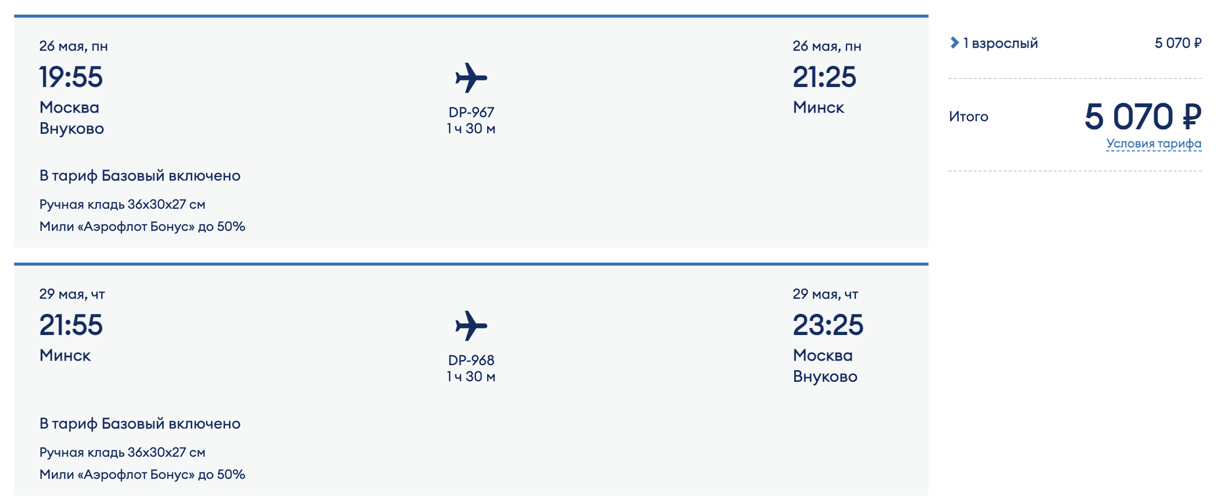Click first flight's В тариф Базовый включено heading
The image size is (1232, 498).
[x=140, y=176]
